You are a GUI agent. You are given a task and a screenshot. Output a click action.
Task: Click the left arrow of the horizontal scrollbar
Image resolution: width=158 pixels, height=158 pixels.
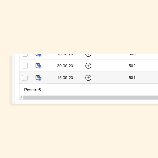(22, 97)
